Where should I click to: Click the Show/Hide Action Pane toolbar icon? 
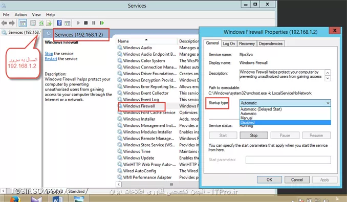coord(67,23)
